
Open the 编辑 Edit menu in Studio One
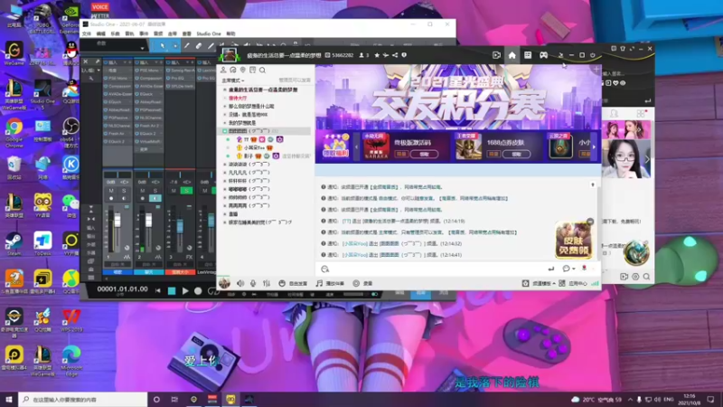pyautogui.click(x=101, y=33)
